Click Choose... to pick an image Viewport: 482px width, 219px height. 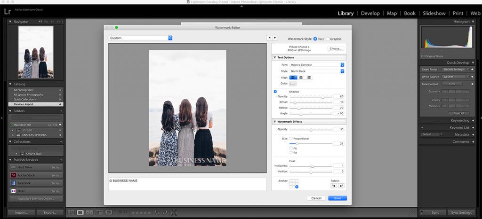[335, 48]
